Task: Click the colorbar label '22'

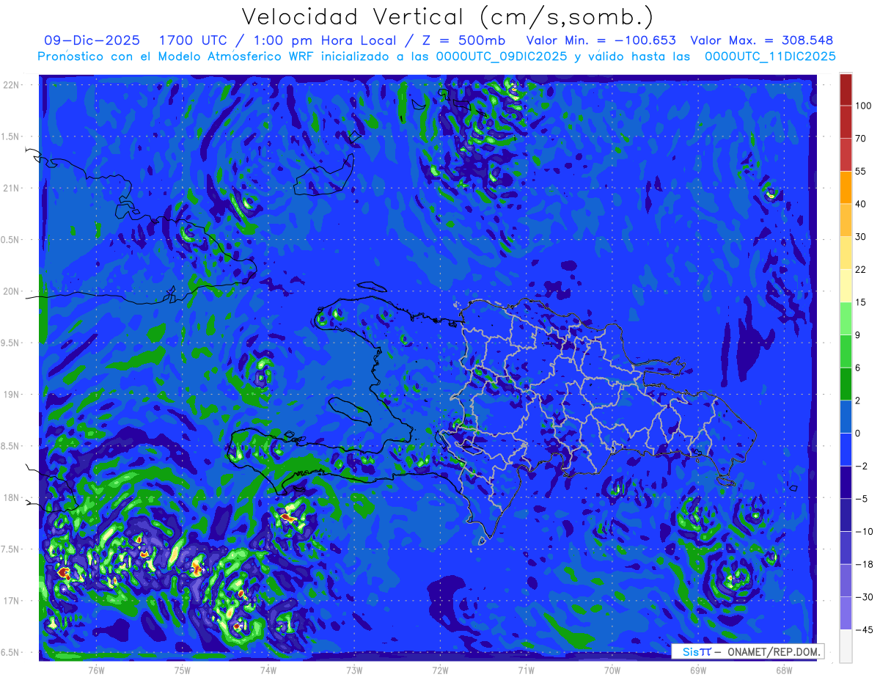Action: 861,269
